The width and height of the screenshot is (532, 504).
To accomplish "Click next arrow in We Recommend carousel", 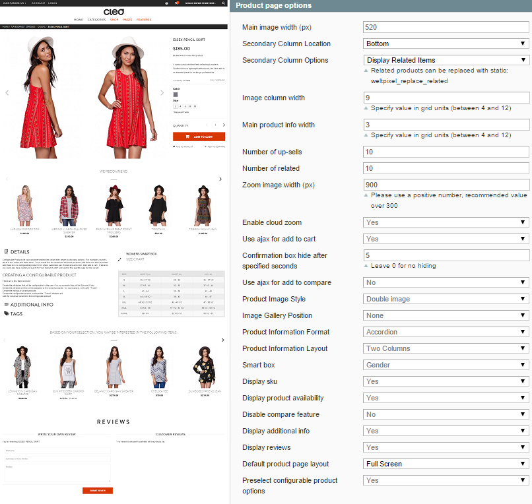I will point(220,179).
